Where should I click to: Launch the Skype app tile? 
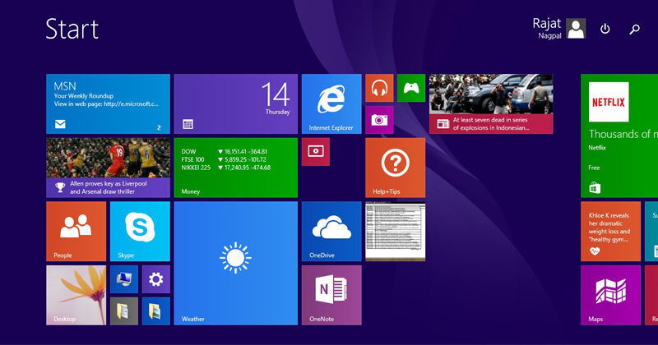[140, 231]
